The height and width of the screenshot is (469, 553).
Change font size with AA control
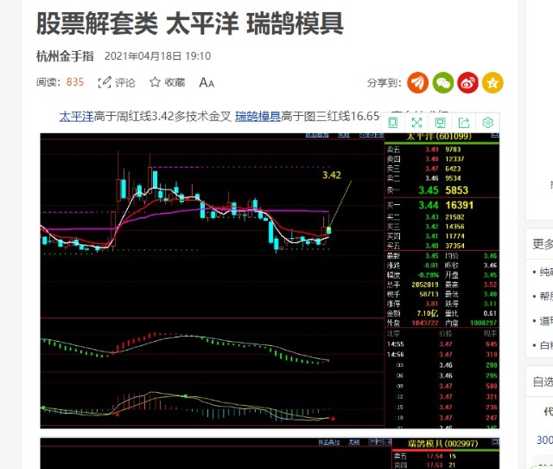coord(207,82)
